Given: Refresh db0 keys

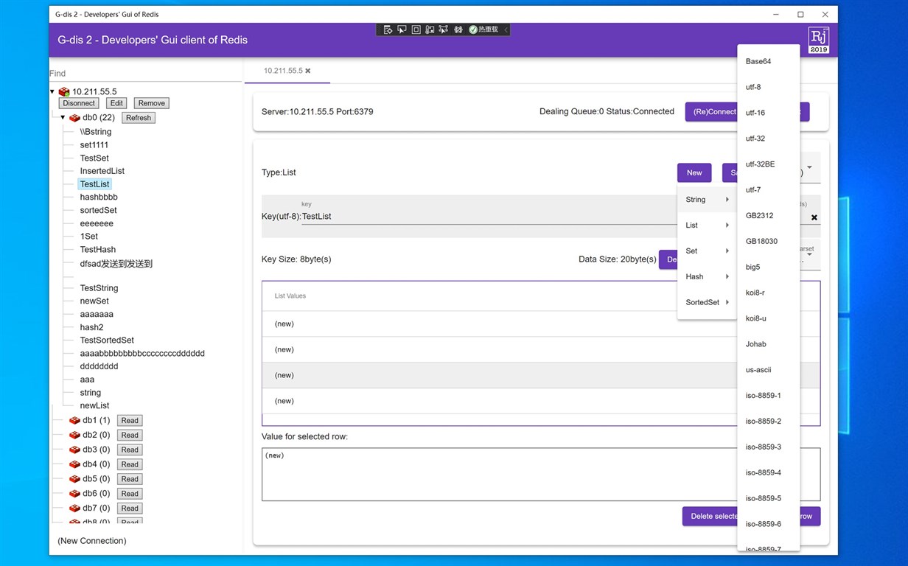Looking at the screenshot, I should pos(139,118).
